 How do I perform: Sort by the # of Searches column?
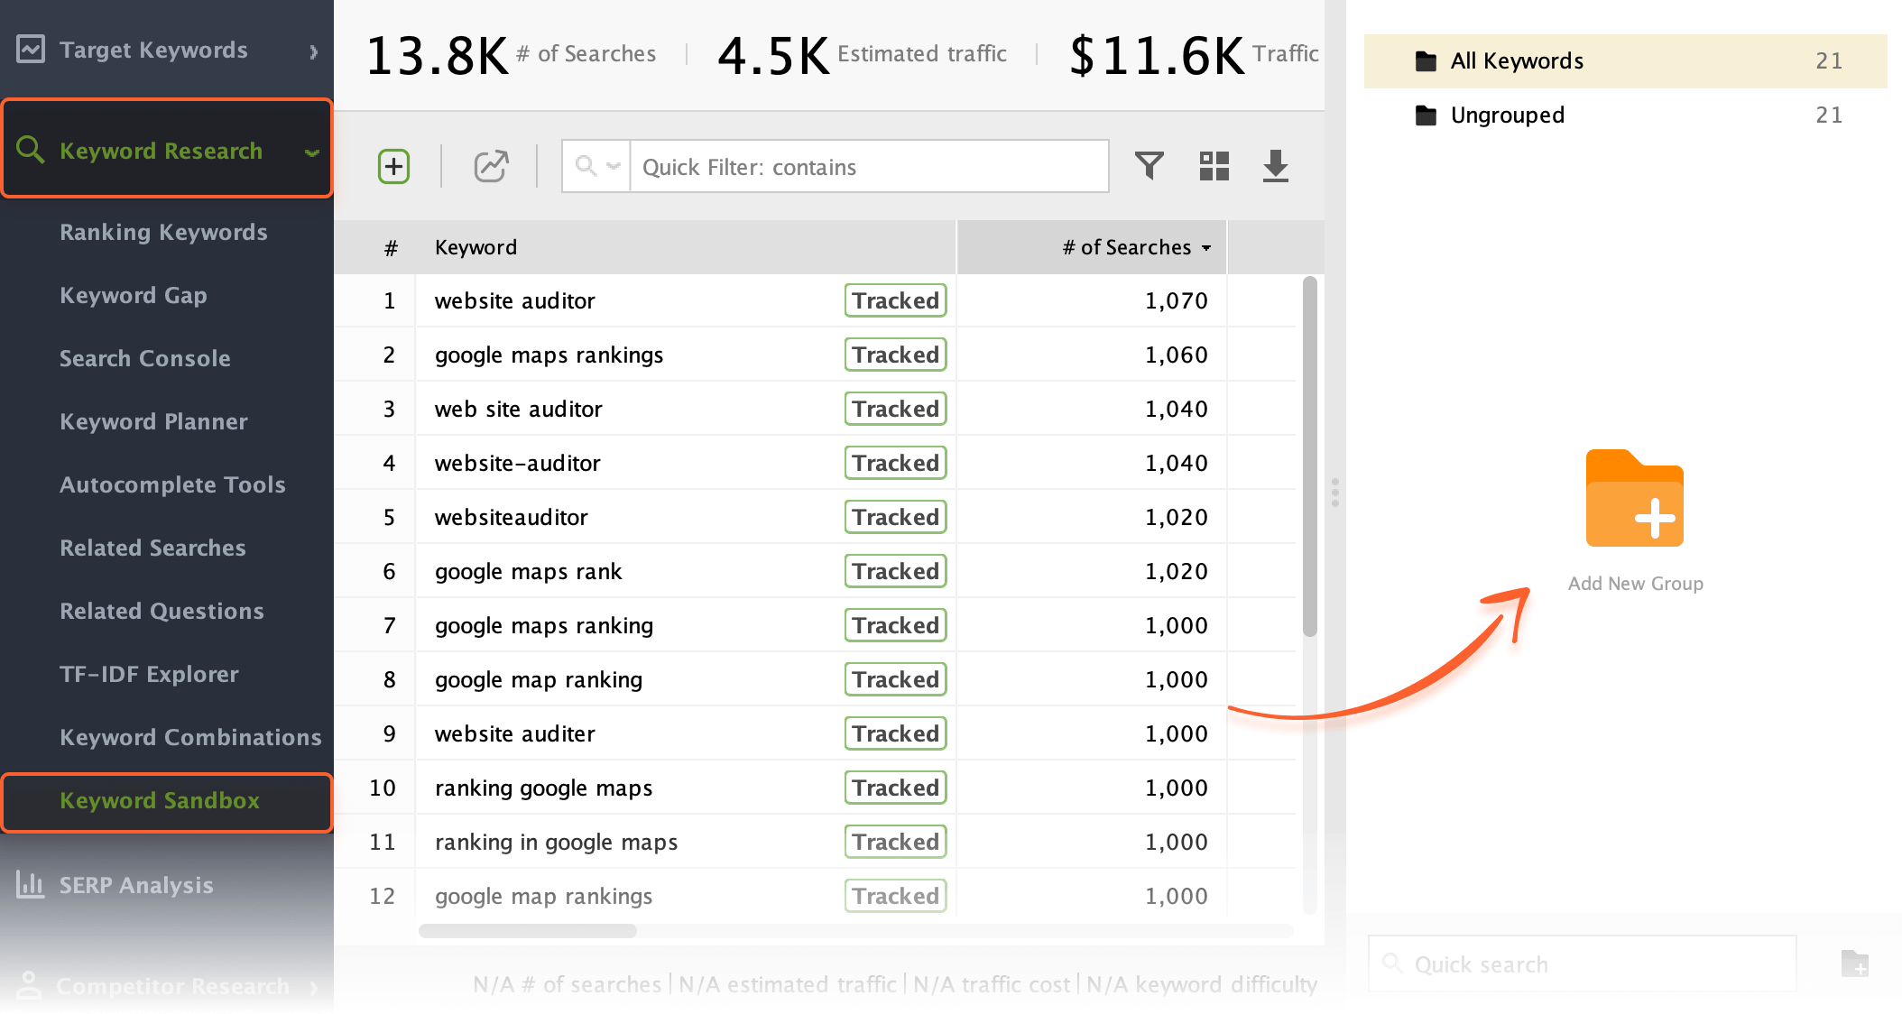[x=1092, y=247]
